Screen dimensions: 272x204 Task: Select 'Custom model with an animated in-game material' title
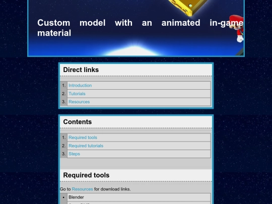[x=140, y=28]
